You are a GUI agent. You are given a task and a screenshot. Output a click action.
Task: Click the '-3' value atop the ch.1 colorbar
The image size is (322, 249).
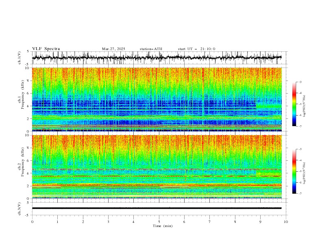300,82
